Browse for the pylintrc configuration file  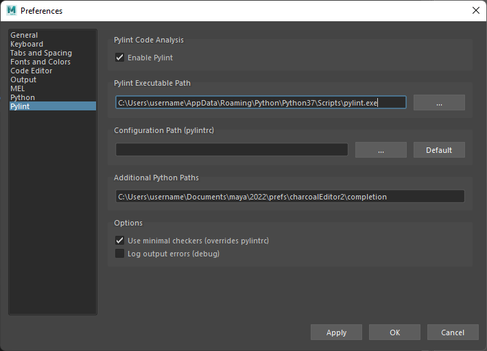380,150
